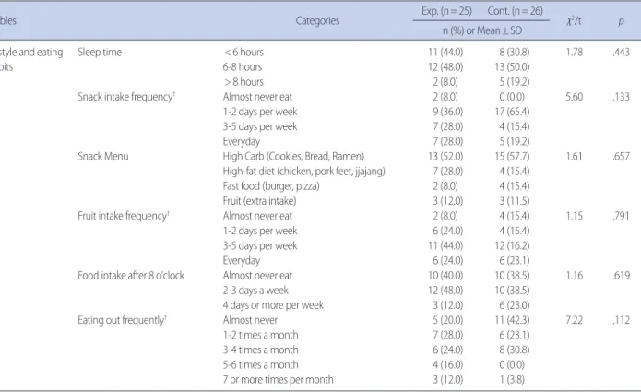Click the "5-6 times a month" category
The image size is (641, 392).
point(260,365)
